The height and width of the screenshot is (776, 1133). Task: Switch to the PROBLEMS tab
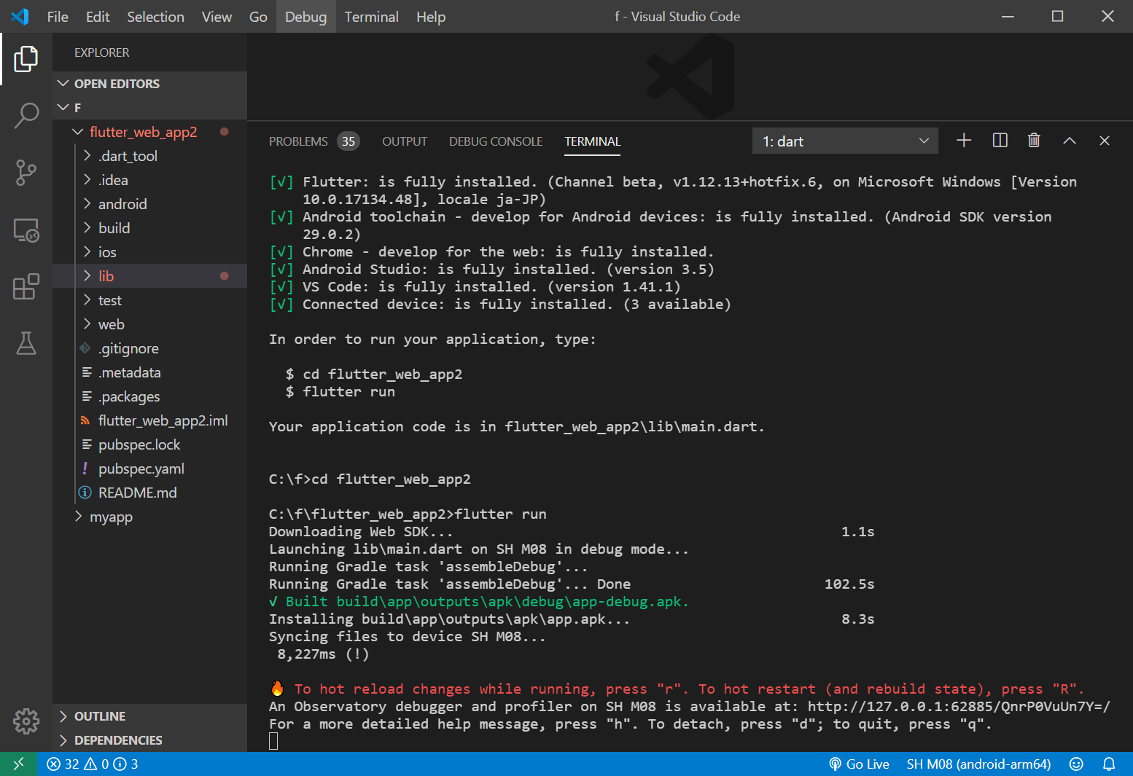pos(313,141)
